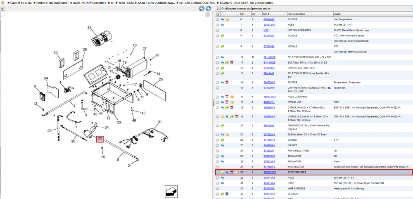Expand row 6 SENSOR with plus button
Image resolution: width=413 pixels, height=199 pixels.
click(x=218, y=19)
